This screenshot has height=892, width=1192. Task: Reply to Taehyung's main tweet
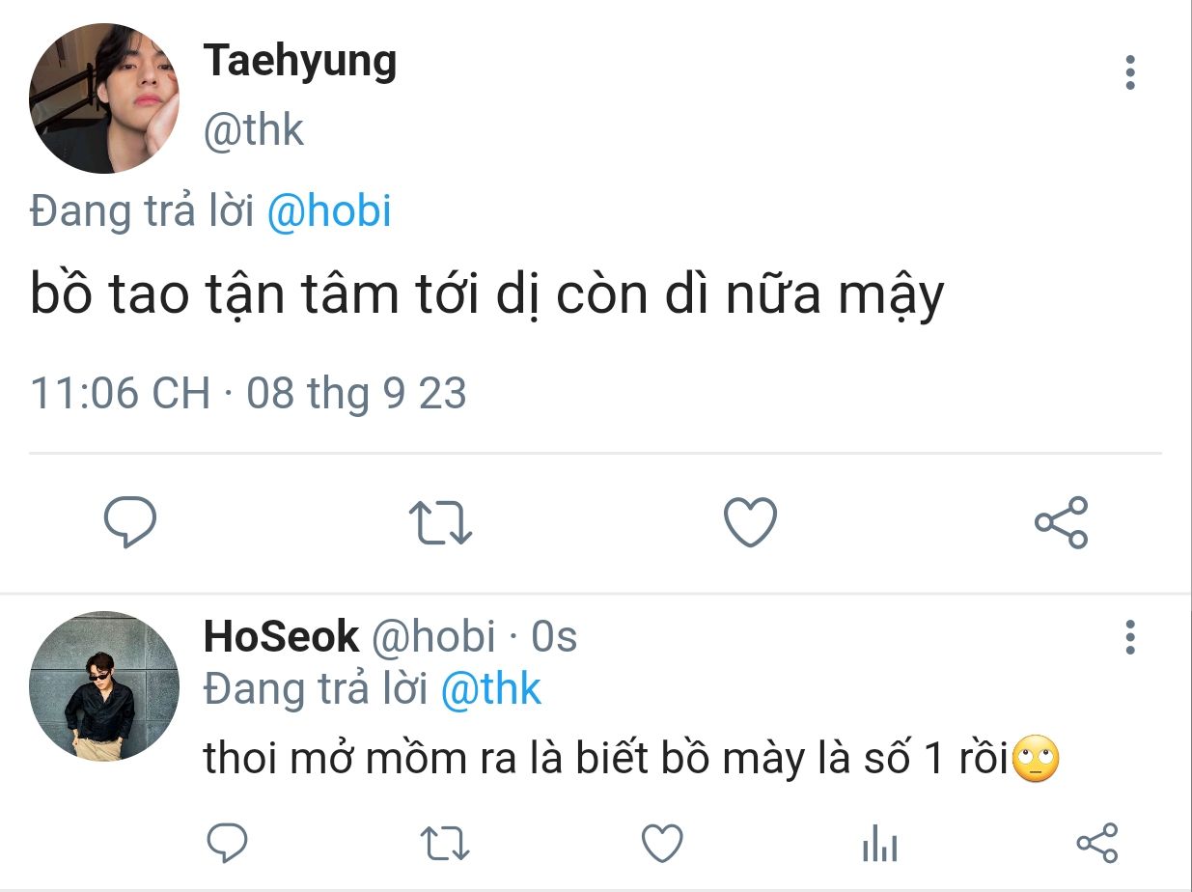coord(129,522)
